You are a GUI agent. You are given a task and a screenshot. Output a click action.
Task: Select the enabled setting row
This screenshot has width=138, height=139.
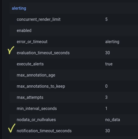[x=74, y=30]
